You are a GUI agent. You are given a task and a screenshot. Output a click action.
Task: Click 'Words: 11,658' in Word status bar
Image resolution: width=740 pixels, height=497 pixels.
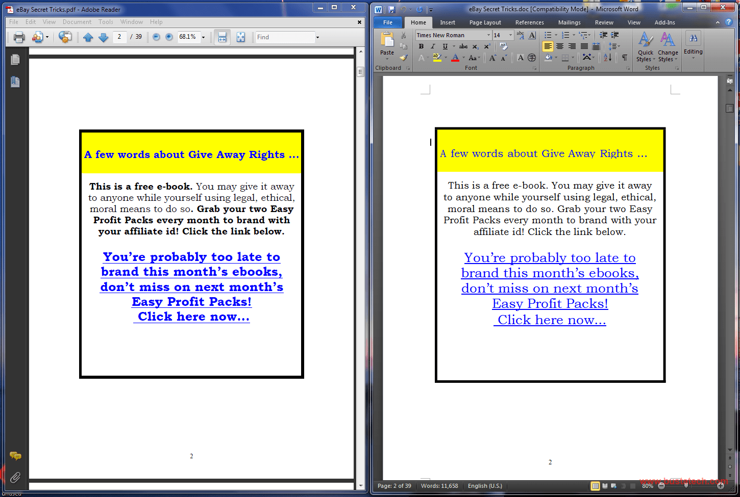439,486
